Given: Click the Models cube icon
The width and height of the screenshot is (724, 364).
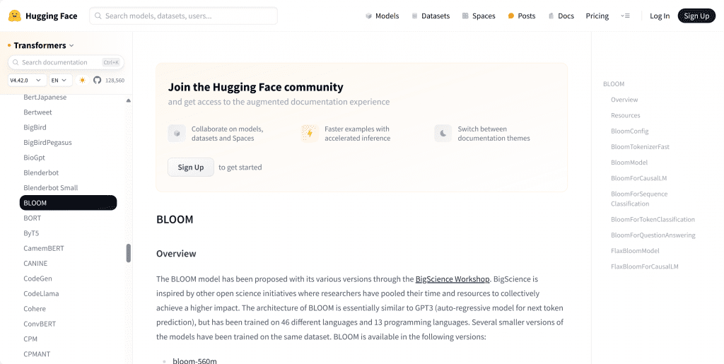Looking at the screenshot, I should coord(368,16).
